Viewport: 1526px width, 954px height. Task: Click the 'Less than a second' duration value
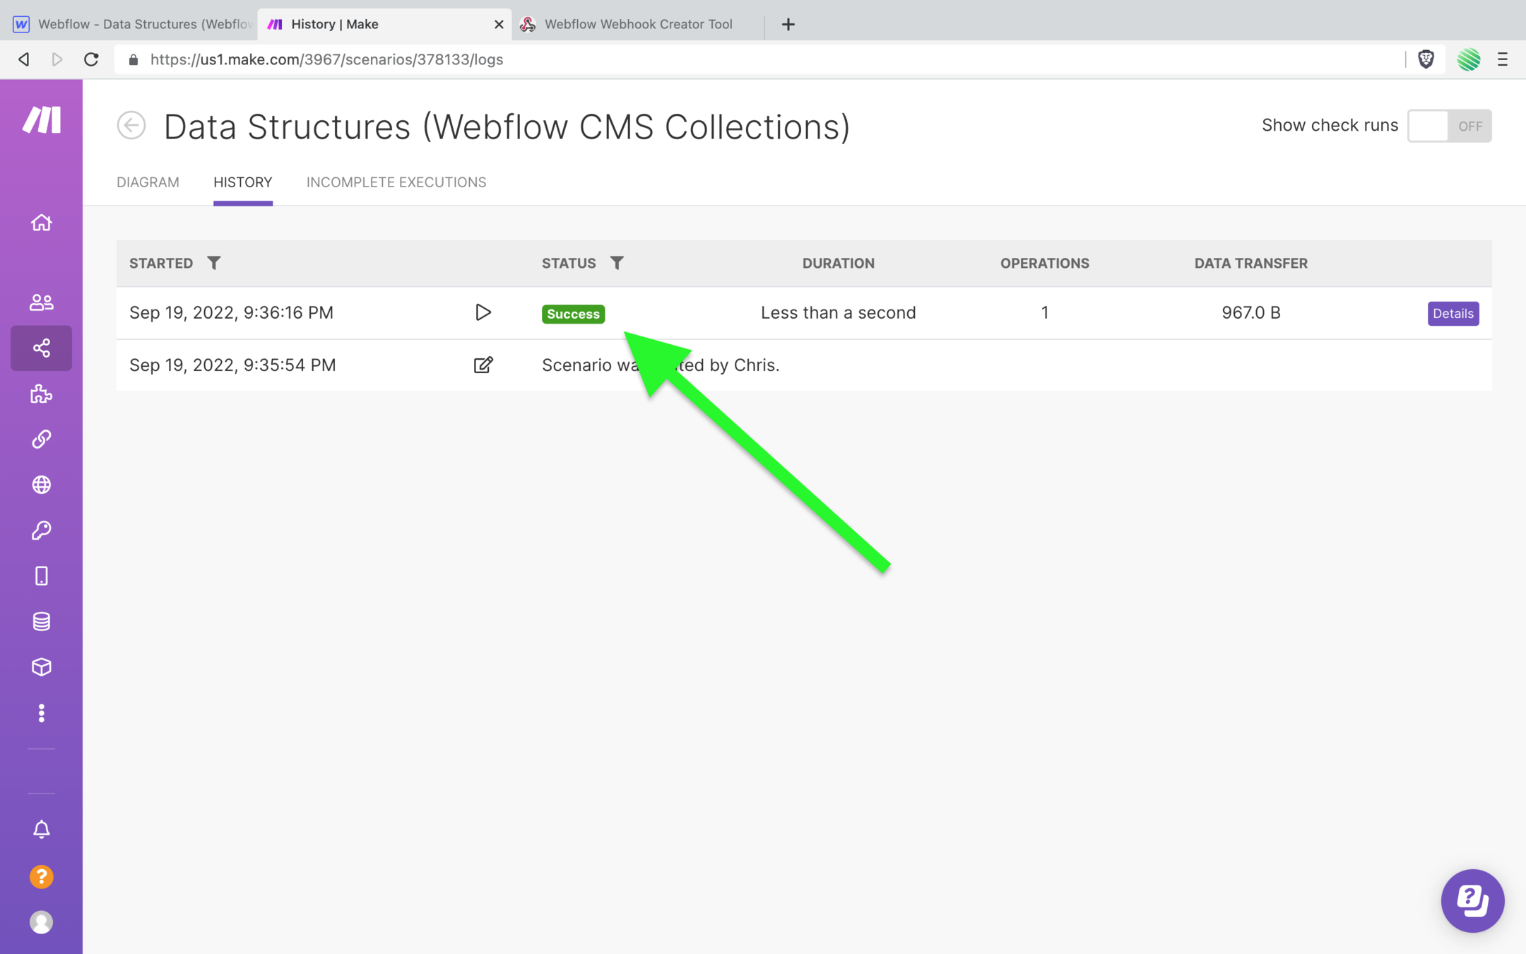pos(838,312)
